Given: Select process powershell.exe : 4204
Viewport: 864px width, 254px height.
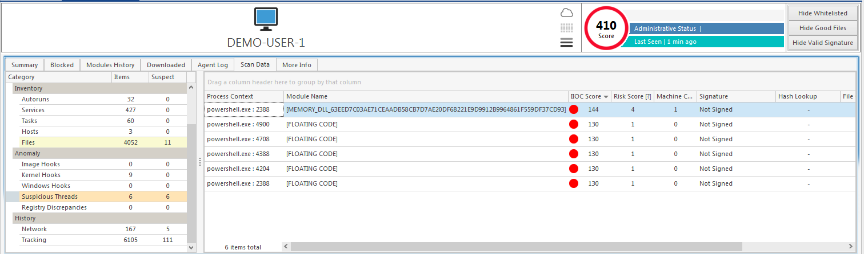Looking at the screenshot, I should coord(244,169).
